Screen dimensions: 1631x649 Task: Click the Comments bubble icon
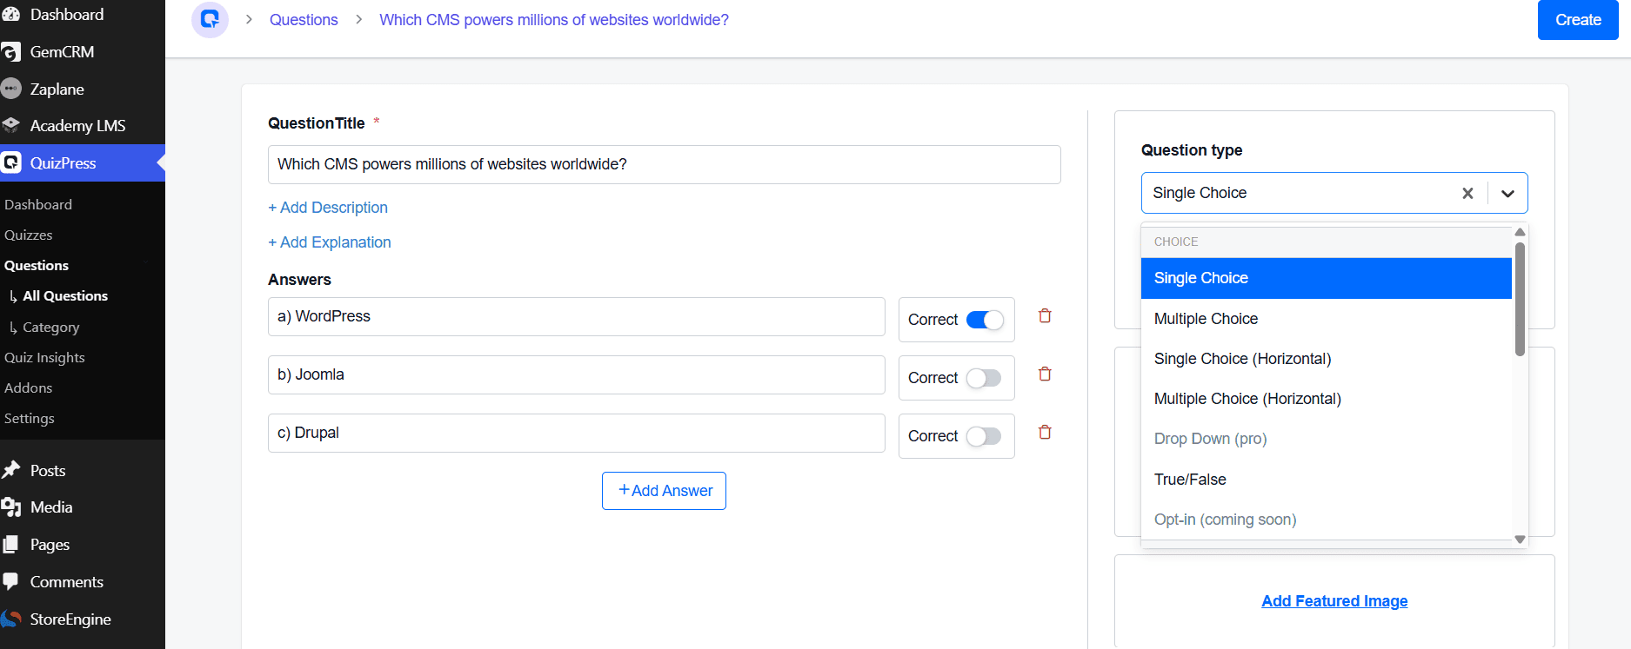(11, 581)
